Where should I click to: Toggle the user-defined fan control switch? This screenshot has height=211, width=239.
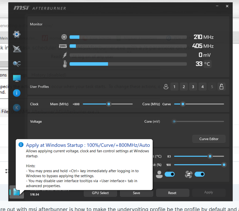170,174
